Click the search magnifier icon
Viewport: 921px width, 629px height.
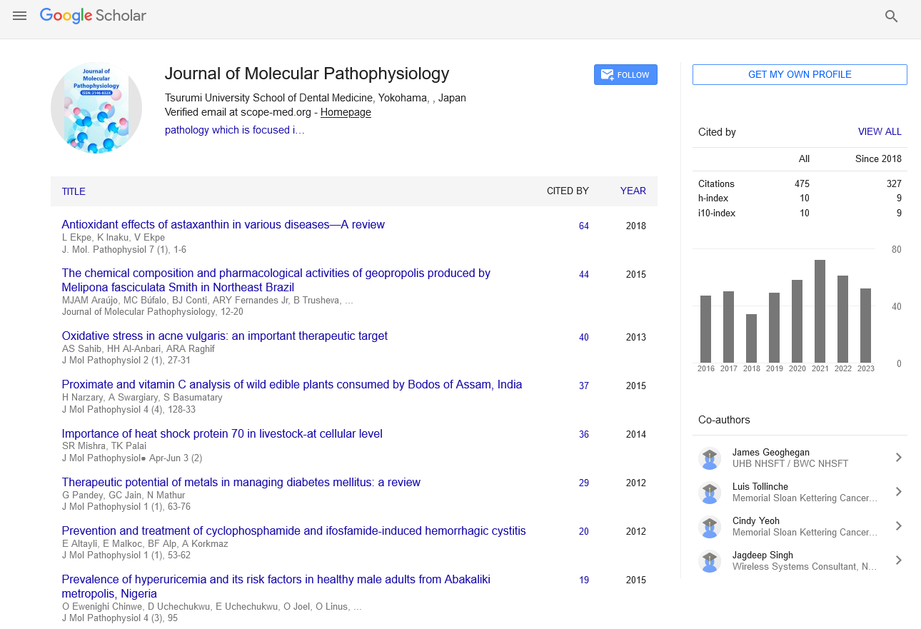point(891,16)
